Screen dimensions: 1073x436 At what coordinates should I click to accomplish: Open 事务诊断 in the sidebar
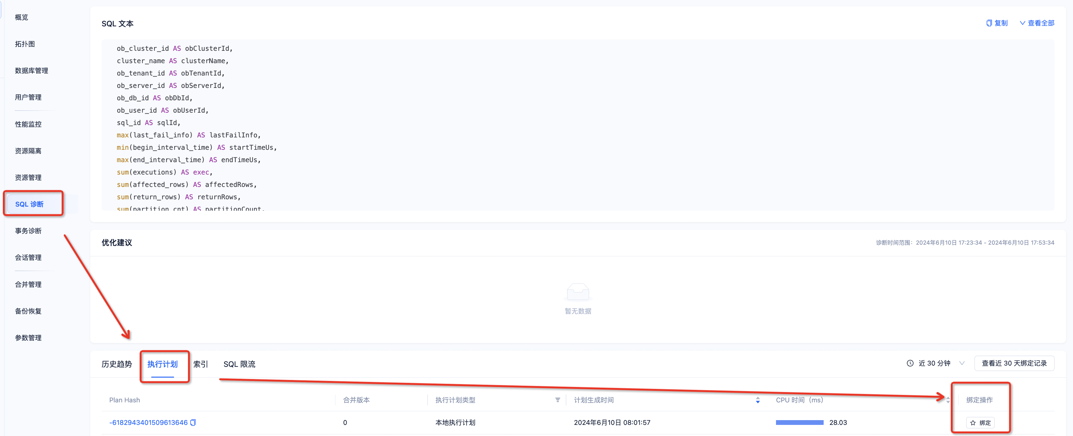[28, 231]
